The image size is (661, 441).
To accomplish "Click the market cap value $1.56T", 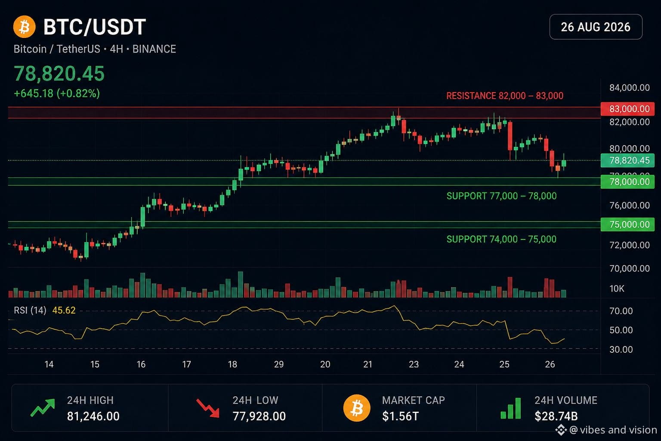I will click(x=400, y=416).
